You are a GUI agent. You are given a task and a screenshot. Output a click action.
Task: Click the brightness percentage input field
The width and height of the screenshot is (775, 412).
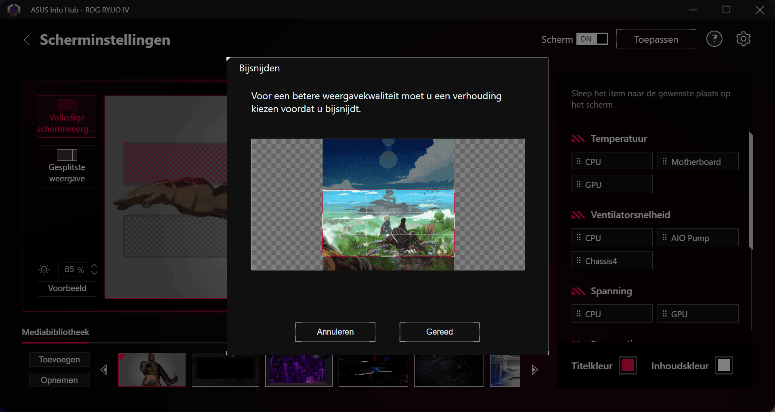(x=73, y=269)
